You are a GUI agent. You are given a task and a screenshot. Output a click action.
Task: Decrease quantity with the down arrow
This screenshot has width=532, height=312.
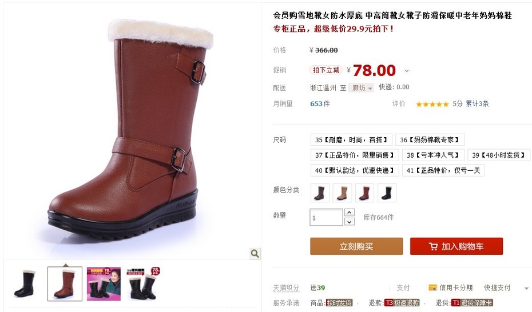point(349,222)
